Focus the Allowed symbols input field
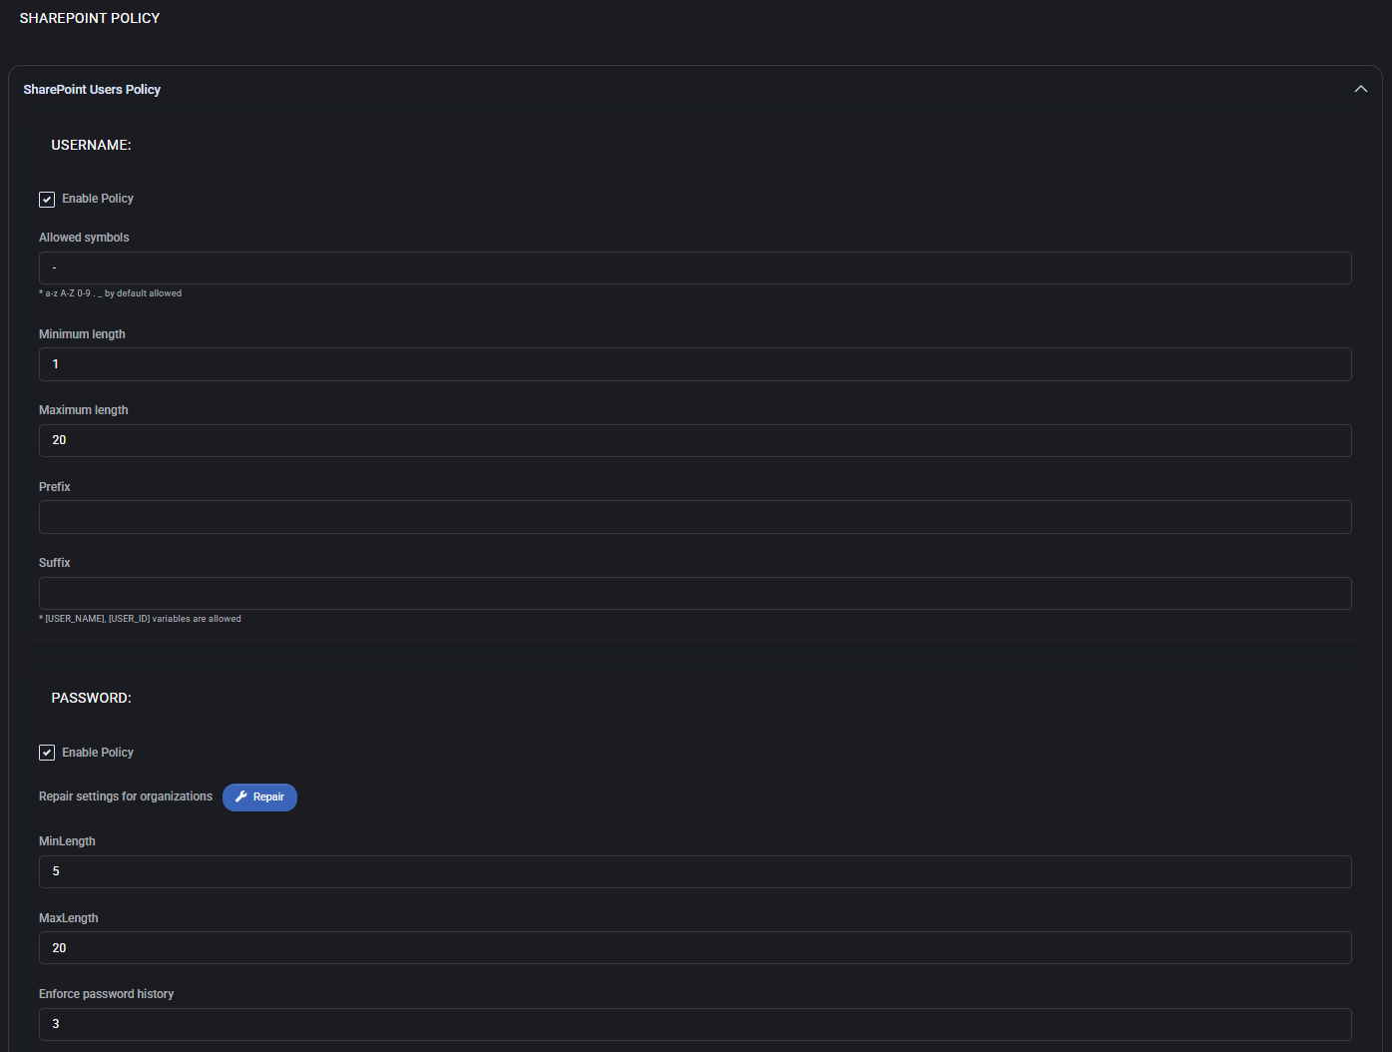Image resolution: width=1392 pixels, height=1052 pixels. point(695,267)
